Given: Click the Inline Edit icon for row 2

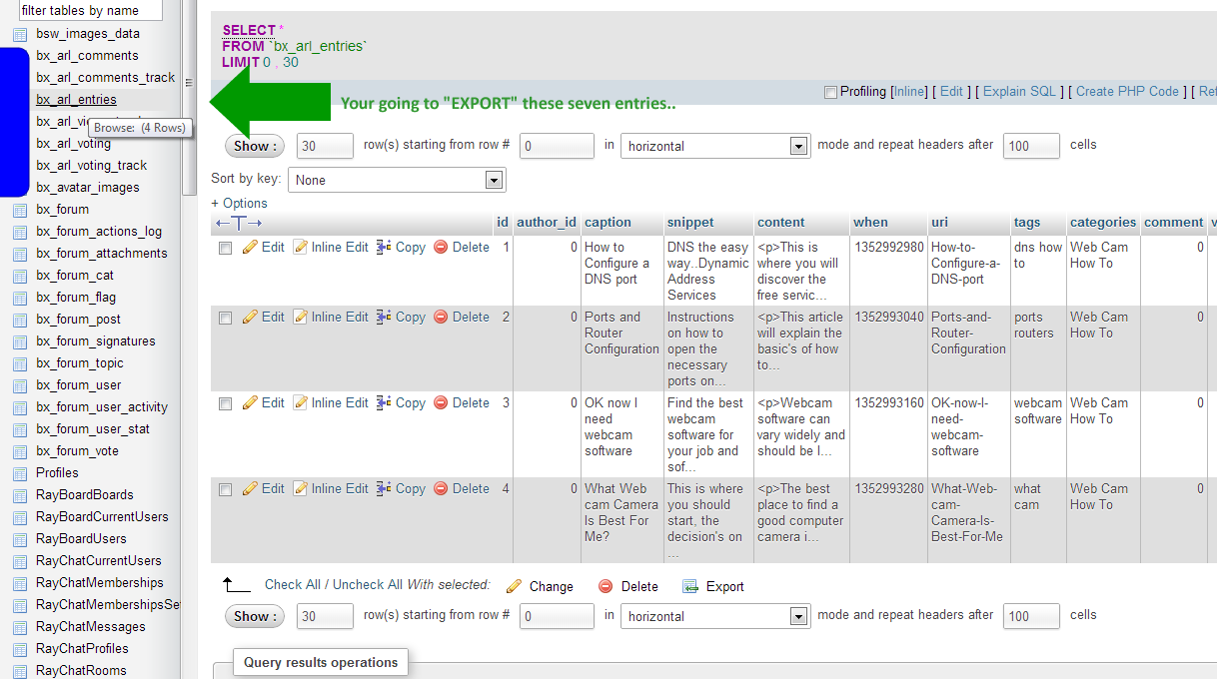Looking at the screenshot, I should pyautogui.click(x=300, y=318).
